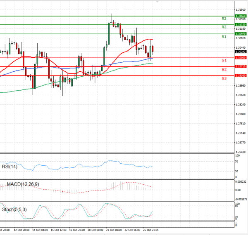Select the S3 support label
Screen dimensions: 248x235
(224, 78)
